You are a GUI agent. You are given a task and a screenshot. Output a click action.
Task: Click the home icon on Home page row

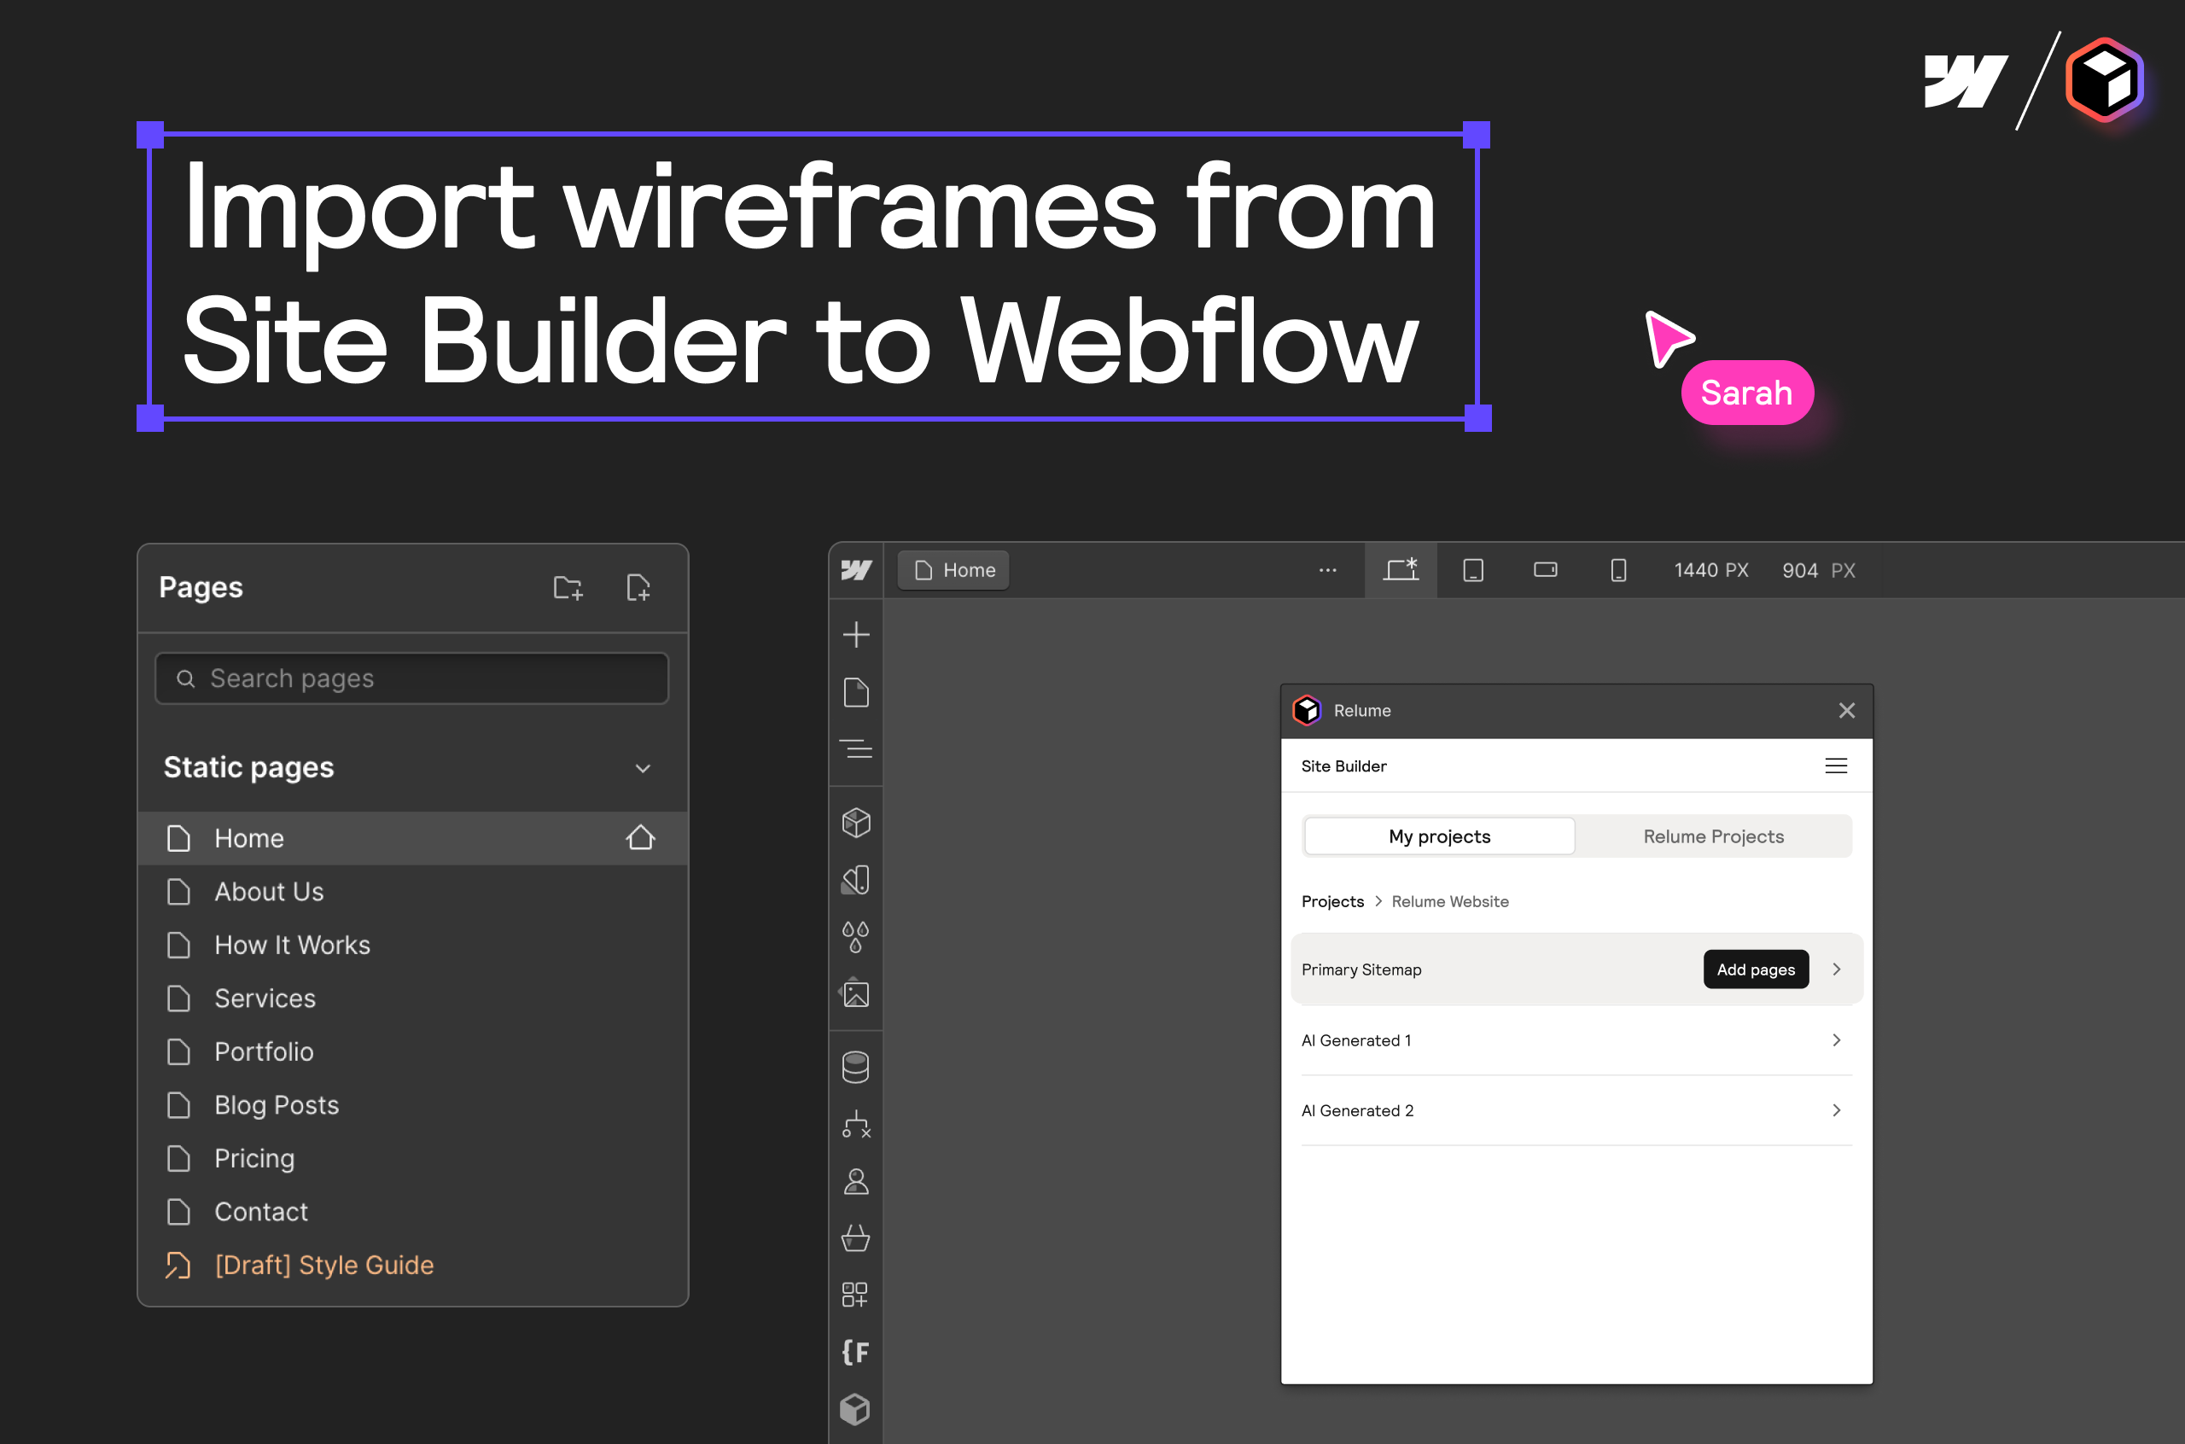(x=641, y=838)
